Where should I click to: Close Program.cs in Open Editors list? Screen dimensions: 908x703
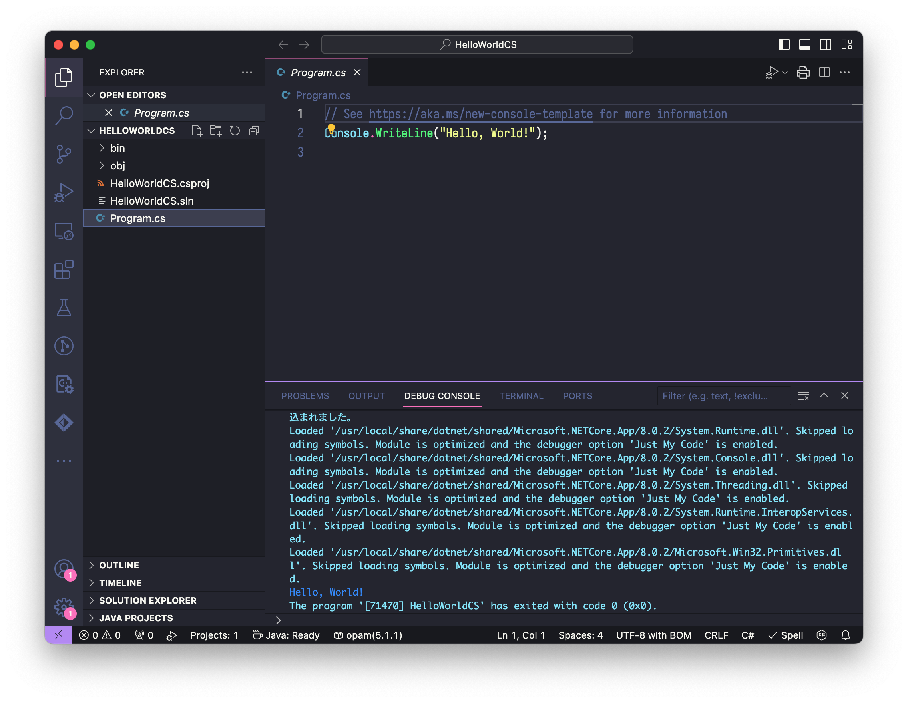109,113
